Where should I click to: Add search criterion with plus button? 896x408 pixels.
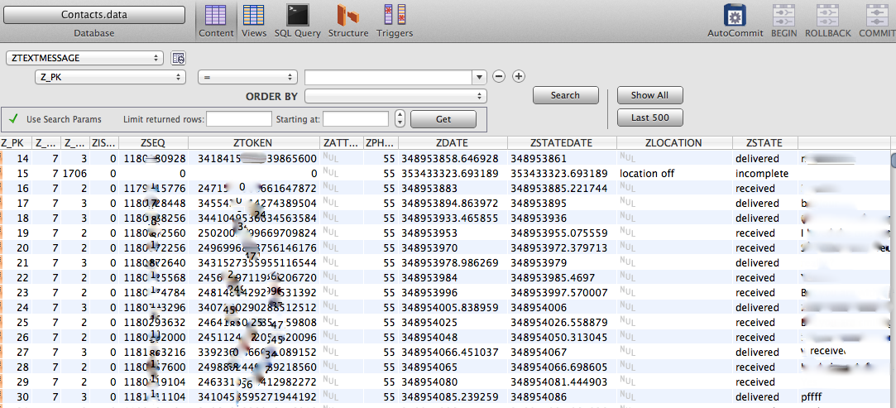tap(518, 77)
